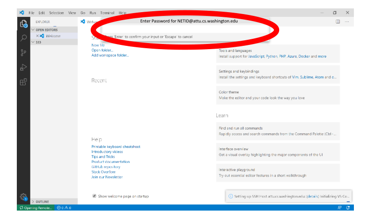Open the Selection menu

[56, 13]
